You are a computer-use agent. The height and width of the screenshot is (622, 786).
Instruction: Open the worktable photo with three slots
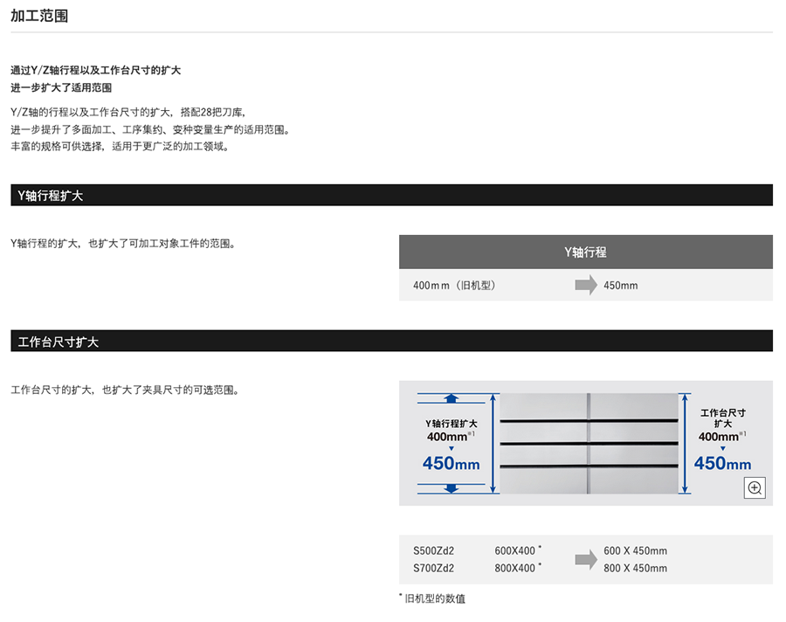pyautogui.click(x=588, y=443)
